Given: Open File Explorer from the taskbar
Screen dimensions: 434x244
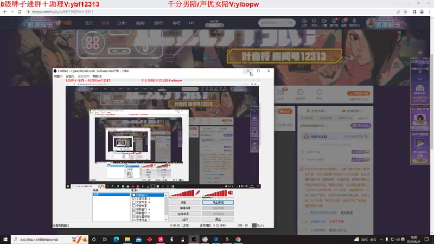Looking at the screenshot, I should tap(127, 239).
